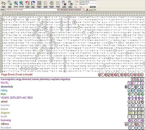Click the Skip value 293
Image resolution: width=145 pixels, height=130 pixels.
click(81, 7)
